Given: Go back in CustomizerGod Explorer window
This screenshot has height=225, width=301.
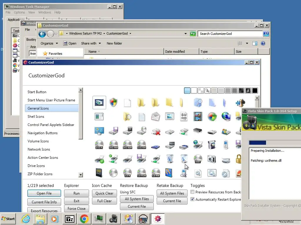Looking at the screenshot, I should (42, 34).
